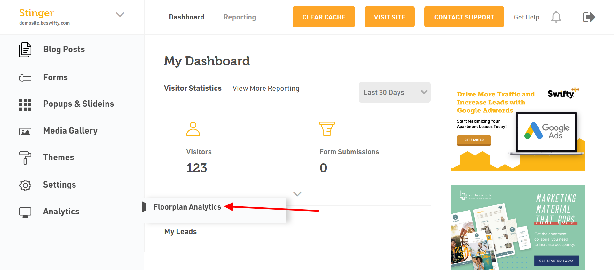Expand the Stinger site selector chevron
This screenshot has width=614, height=270.
point(120,15)
